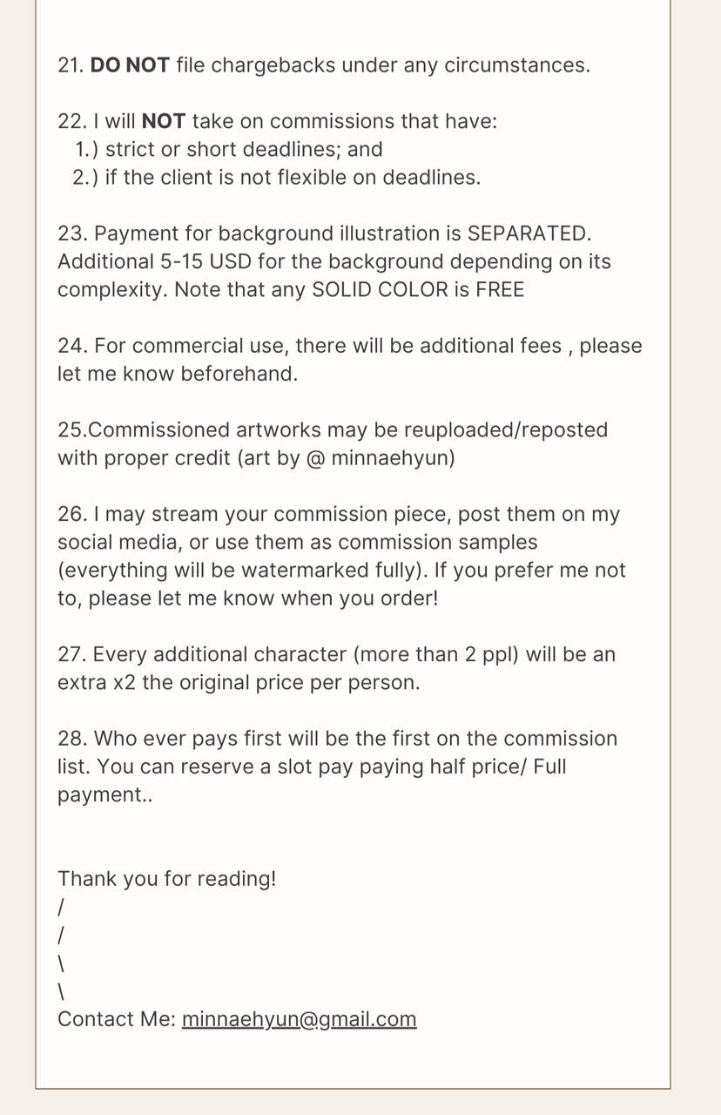Click the bold "NOT" word in rule 22

point(163,121)
